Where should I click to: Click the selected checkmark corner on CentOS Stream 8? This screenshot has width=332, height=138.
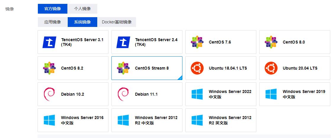[x=180, y=78]
